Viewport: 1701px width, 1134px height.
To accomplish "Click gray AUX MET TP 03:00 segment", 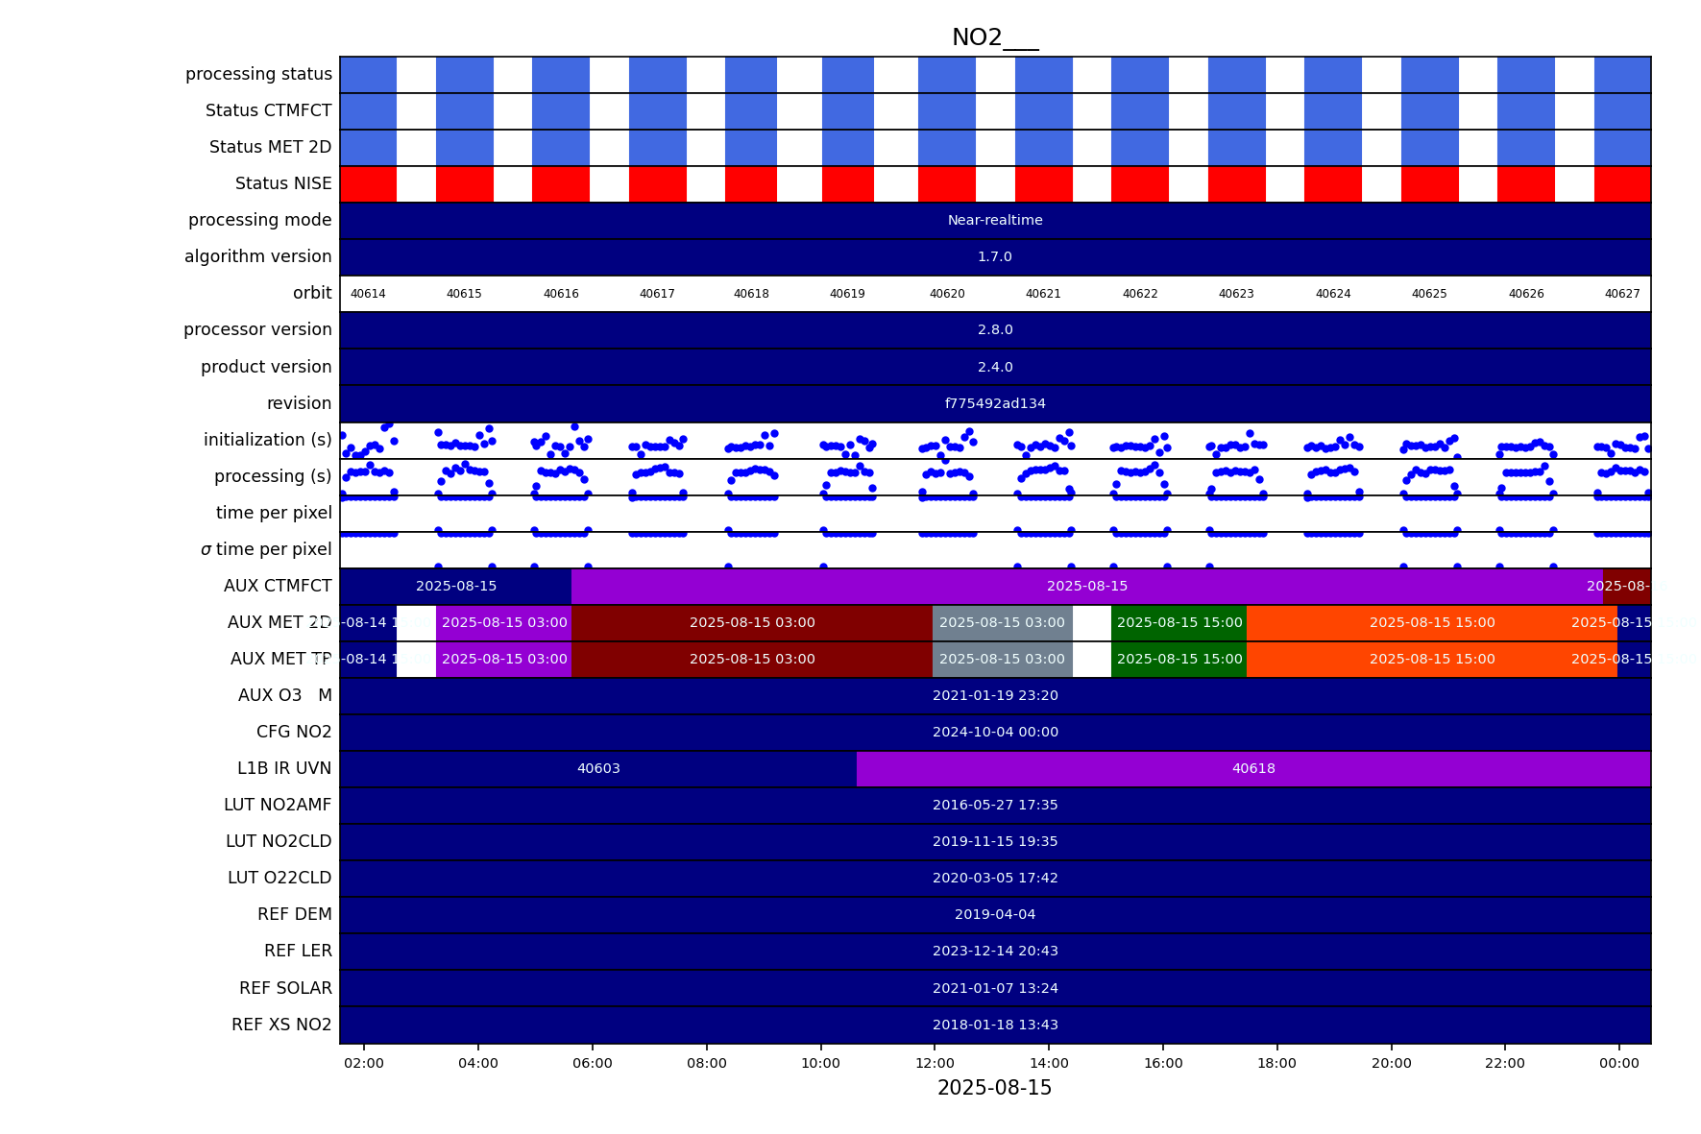I will pos(1002,660).
